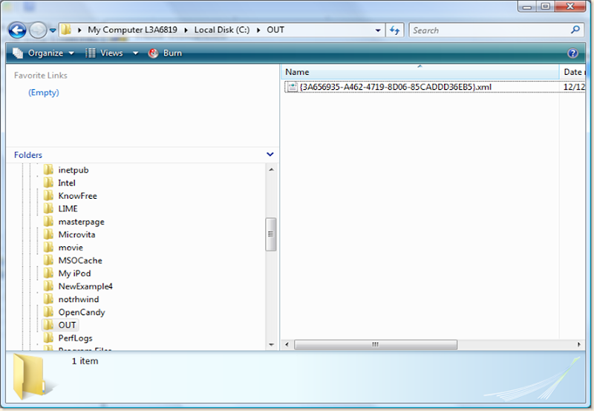Expand arrow after My Computer L3A6819 breadcrumb
594x411 pixels.
(186, 30)
